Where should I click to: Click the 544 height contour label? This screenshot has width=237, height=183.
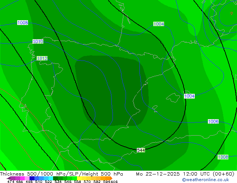141,150
